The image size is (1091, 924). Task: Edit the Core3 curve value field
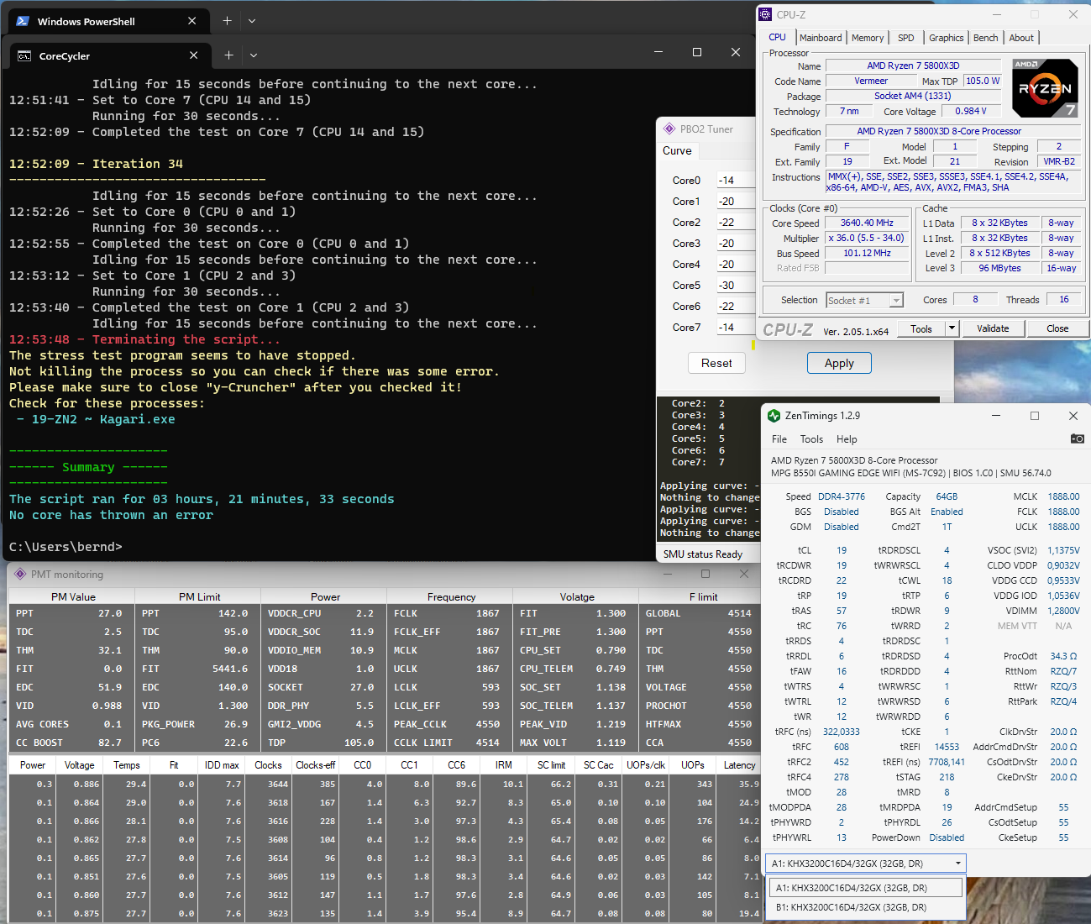pos(737,244)
